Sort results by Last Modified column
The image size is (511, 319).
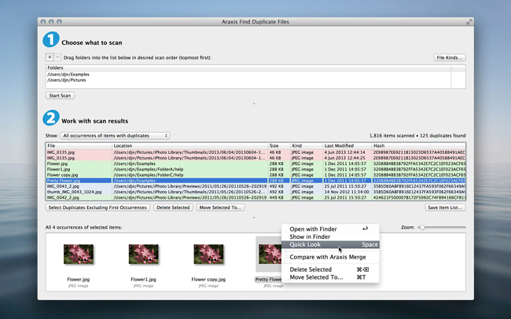click(340, 145)
